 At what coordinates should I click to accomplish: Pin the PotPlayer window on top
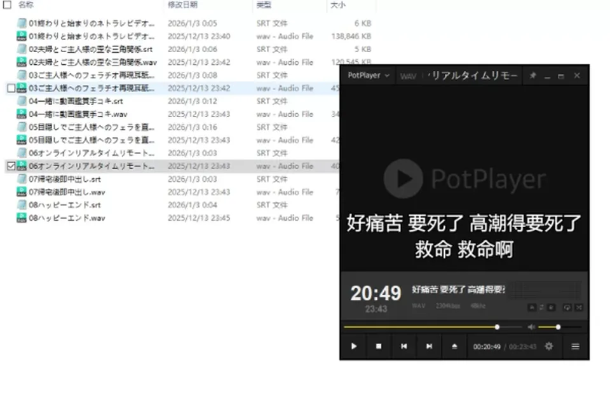click(x=532, y=76)
